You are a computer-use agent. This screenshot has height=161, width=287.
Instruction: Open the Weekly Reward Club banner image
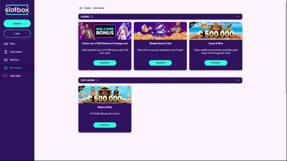coord(160,31)
